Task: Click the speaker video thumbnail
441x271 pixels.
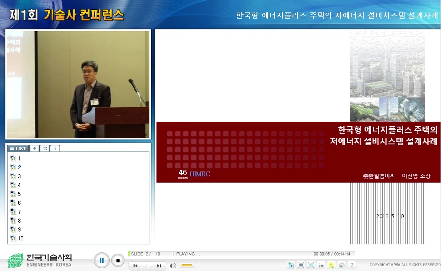Action: 78,84
